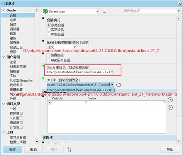This screenshot has width=183, height=156.
Task: Click the tree panel scroll-up arrow
Action: point(37,10)
